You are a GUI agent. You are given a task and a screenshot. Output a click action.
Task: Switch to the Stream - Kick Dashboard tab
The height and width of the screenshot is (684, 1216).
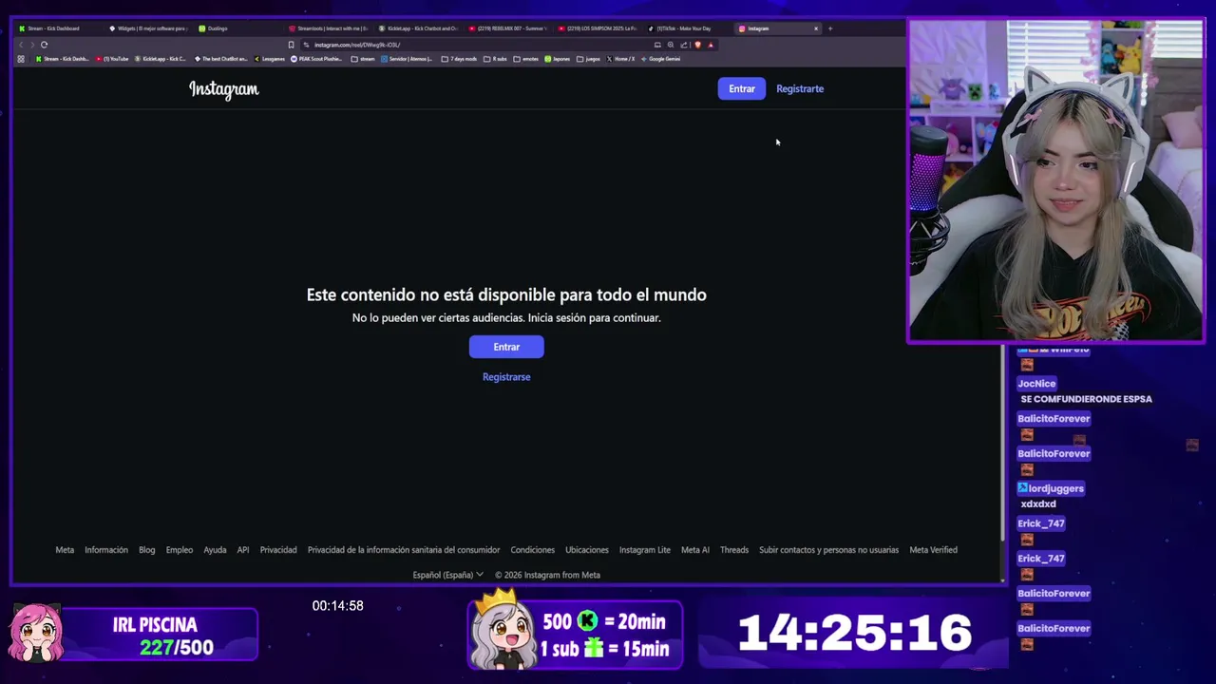pos(57,28)
